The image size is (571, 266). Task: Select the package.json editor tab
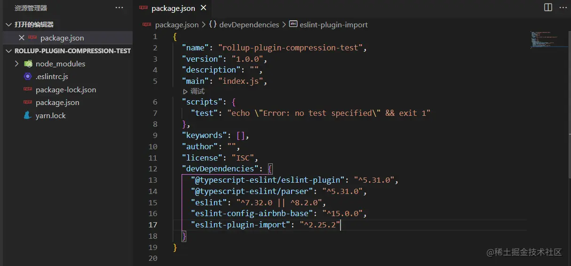tap(174, 8)
